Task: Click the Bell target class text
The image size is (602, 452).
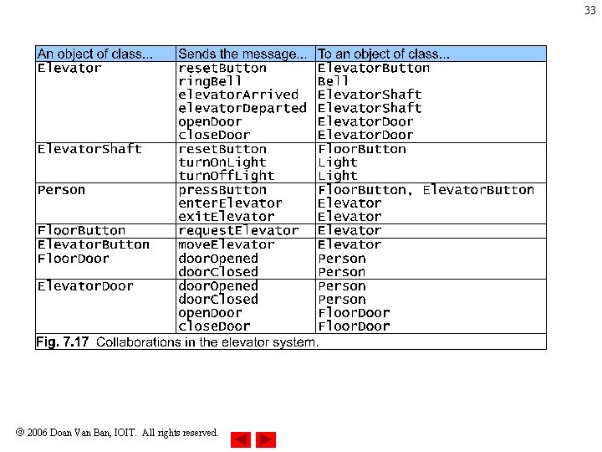Action: [x=333, y=81]
